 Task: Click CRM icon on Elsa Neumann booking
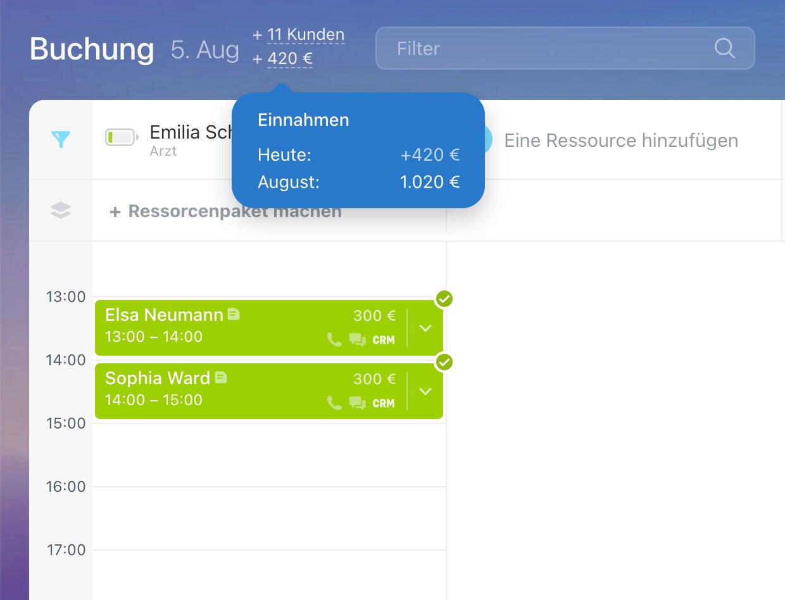[384, 340]
